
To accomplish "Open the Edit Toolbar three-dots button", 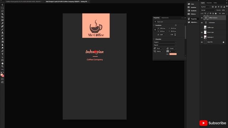I will click(x=2, y=69).
